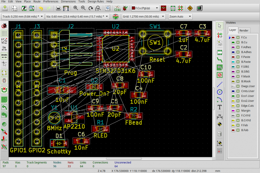
Task: Click the F.Cu red color swatch
Action: [x=233, y=37]
